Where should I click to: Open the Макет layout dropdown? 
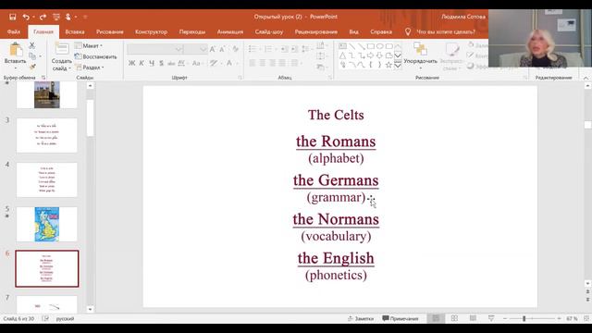click(x=89, y=45)
